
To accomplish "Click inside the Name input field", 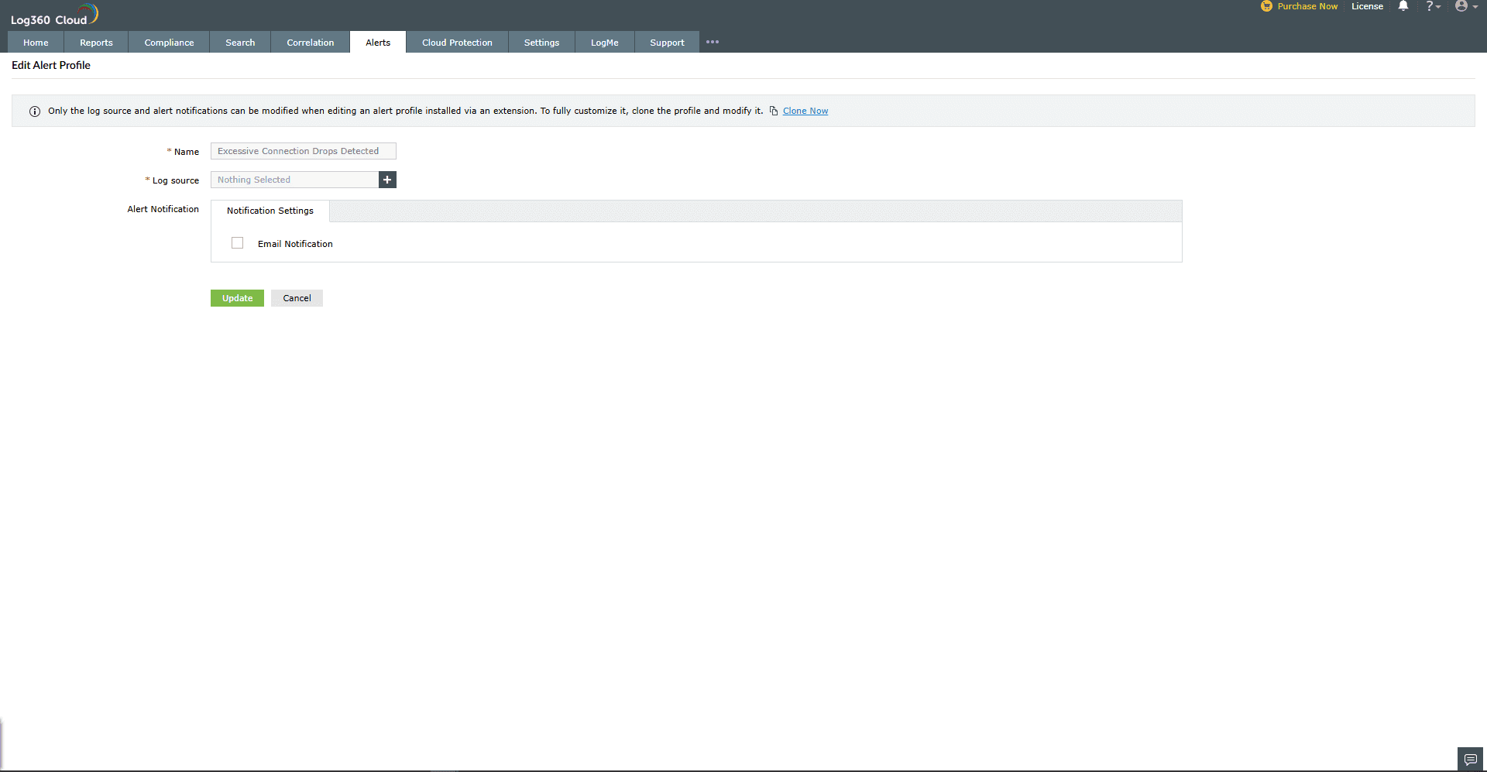I will pyautogui.click(x=303, y=151).
